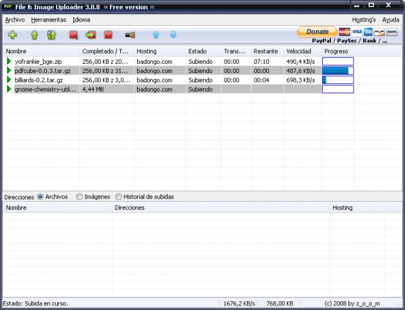Select the Historial de subidas radio button
Viewport: 405px width, 310px height.
coord(118,196)
